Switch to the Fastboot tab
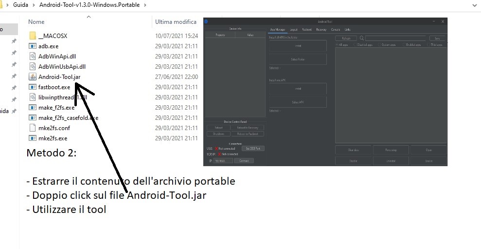 (307, 30)
